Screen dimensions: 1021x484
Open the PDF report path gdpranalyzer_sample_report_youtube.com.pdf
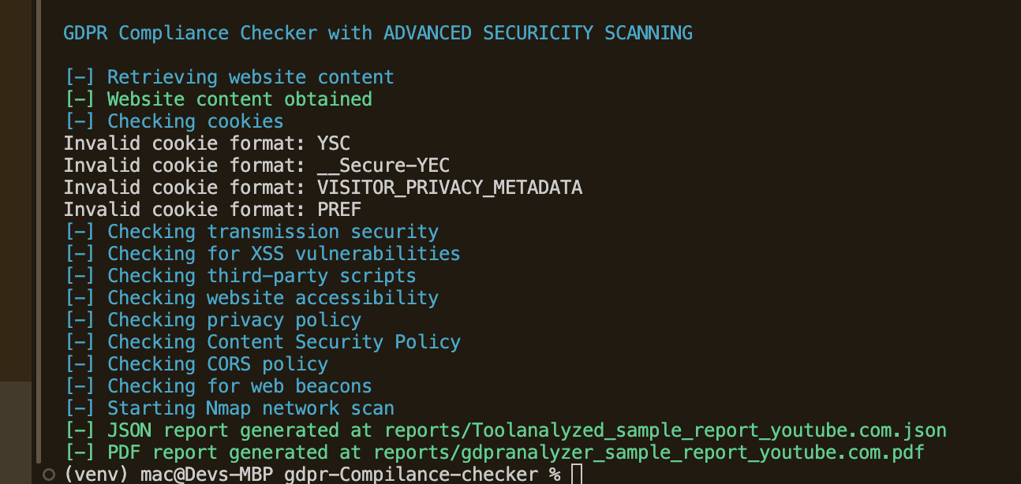649,452
